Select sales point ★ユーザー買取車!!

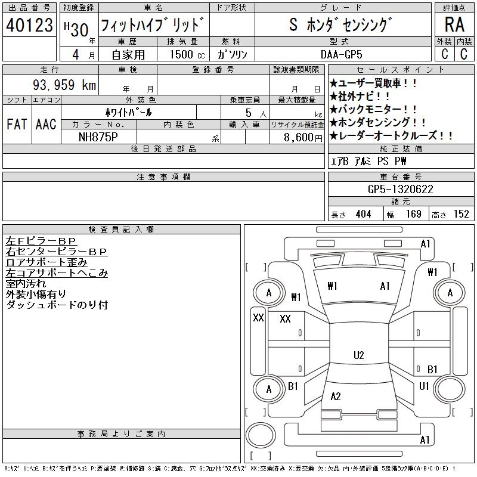point(373,83)
